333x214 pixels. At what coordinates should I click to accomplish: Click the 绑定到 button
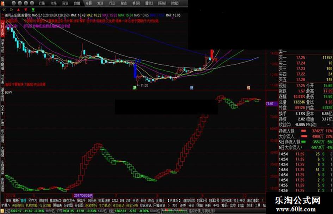(43, 200)
